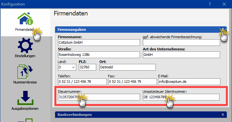
Task: Click the Bankverbindungen section title
Action: tap(75, 115)
